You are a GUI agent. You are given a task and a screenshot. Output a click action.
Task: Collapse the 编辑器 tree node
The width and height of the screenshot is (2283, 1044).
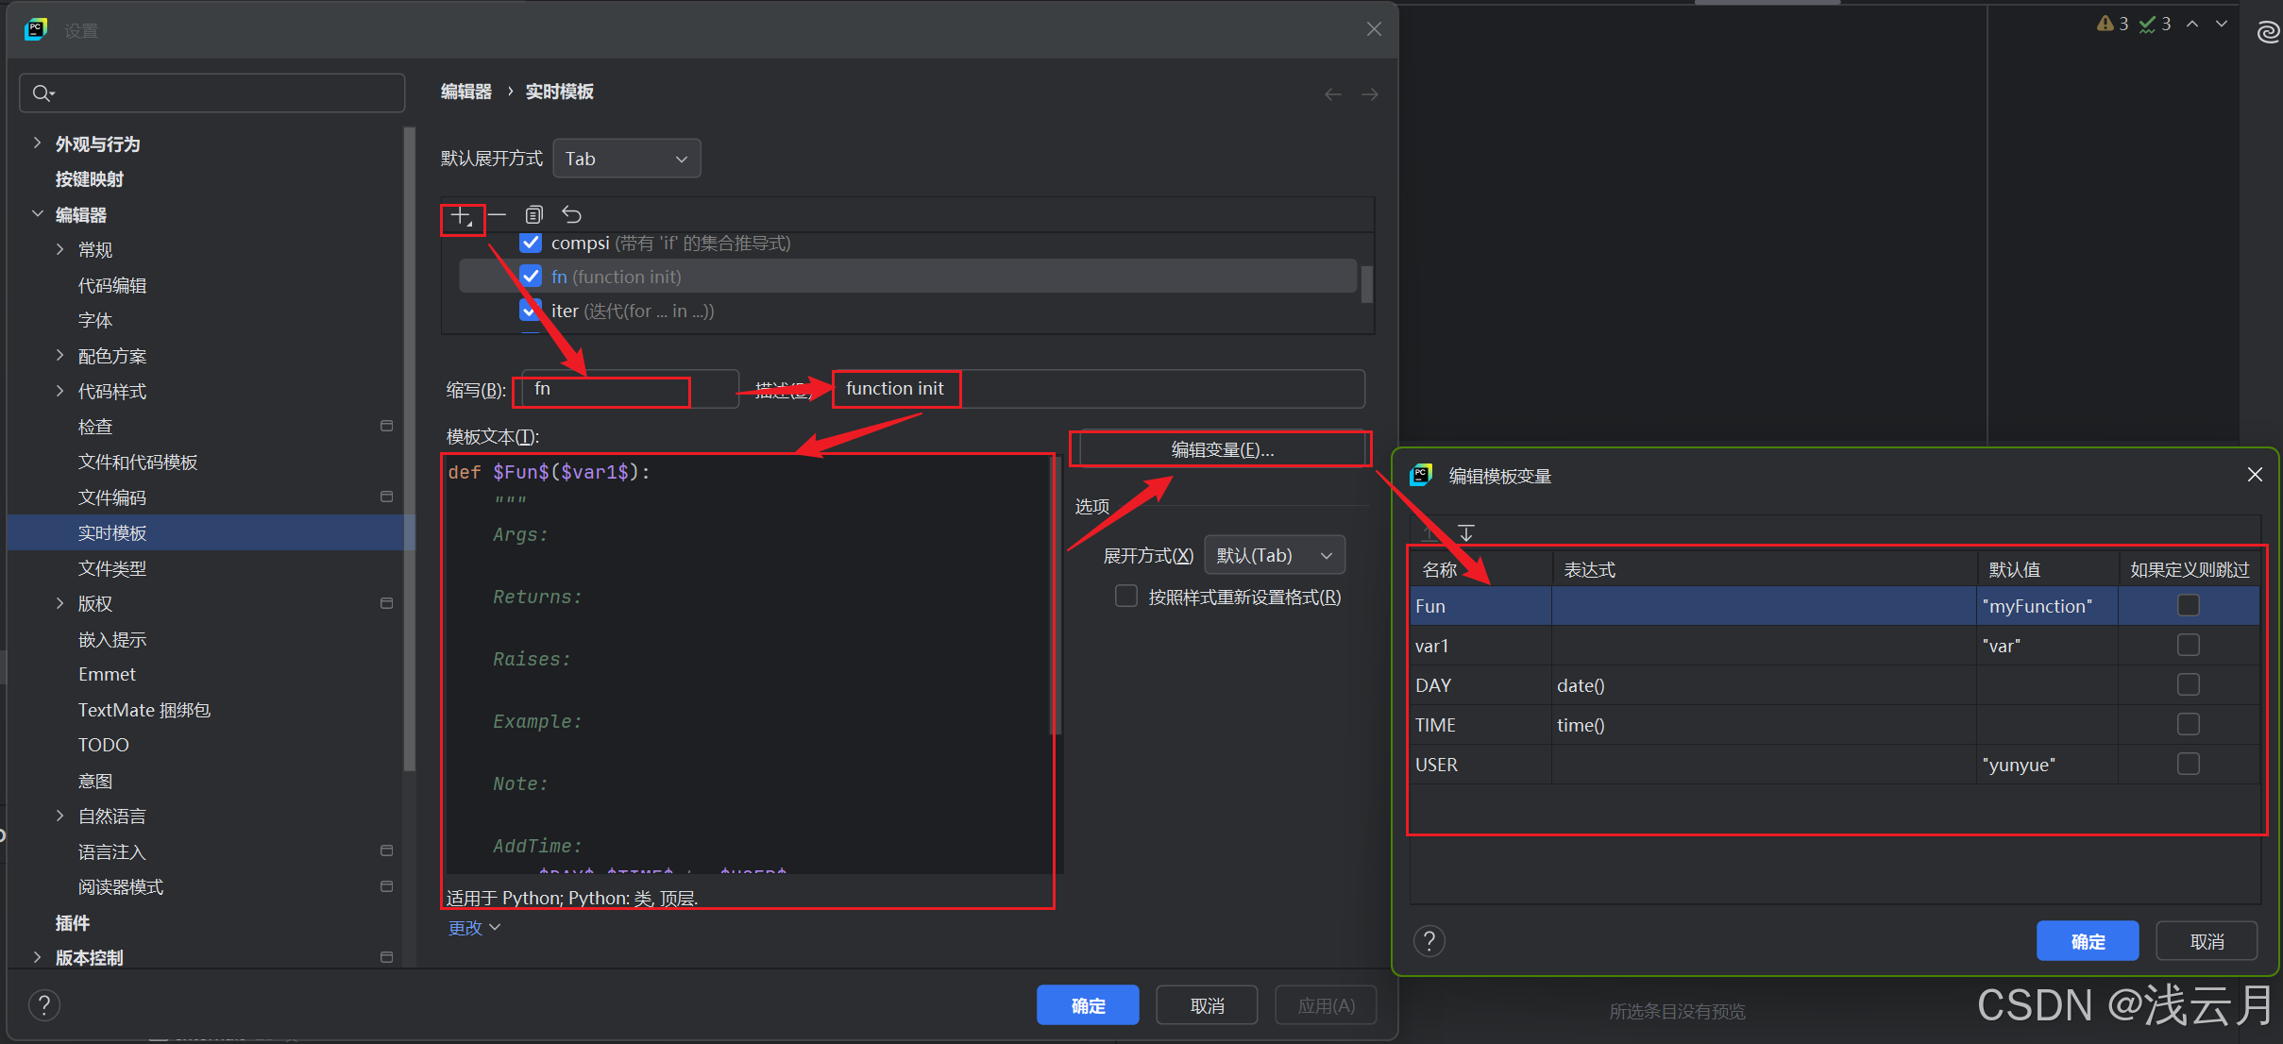click(x=37, y=214)
